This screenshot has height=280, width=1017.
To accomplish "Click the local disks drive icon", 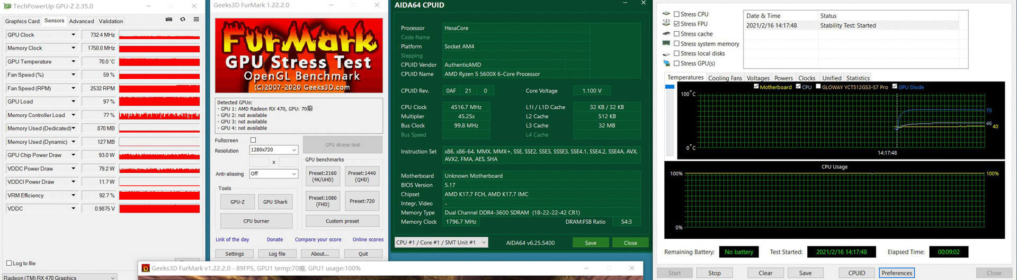I will [x=666, y=54].
